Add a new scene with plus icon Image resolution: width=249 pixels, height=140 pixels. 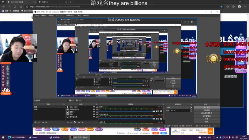(x=35, y=122)
